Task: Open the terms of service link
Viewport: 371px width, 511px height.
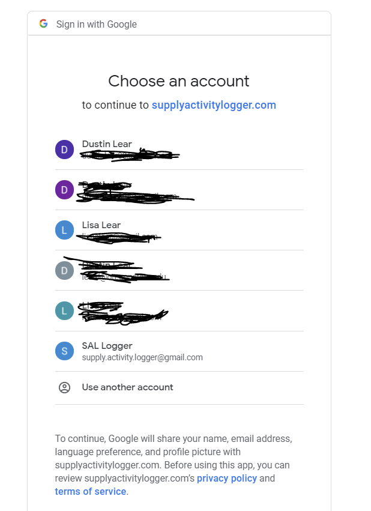Action: 90,492
